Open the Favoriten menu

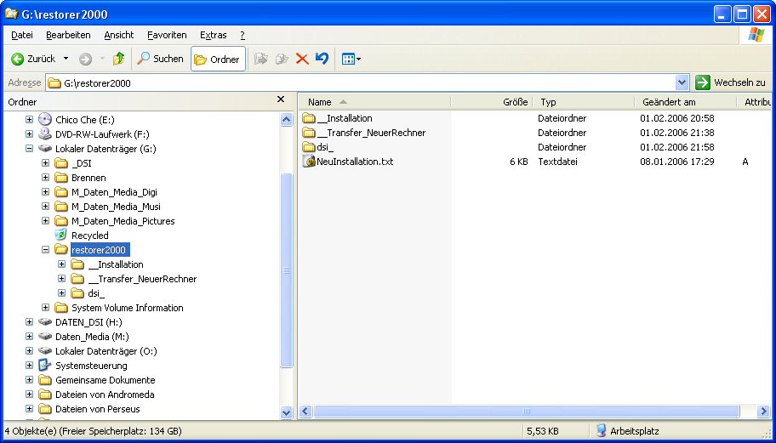click(x=167, y=35)
